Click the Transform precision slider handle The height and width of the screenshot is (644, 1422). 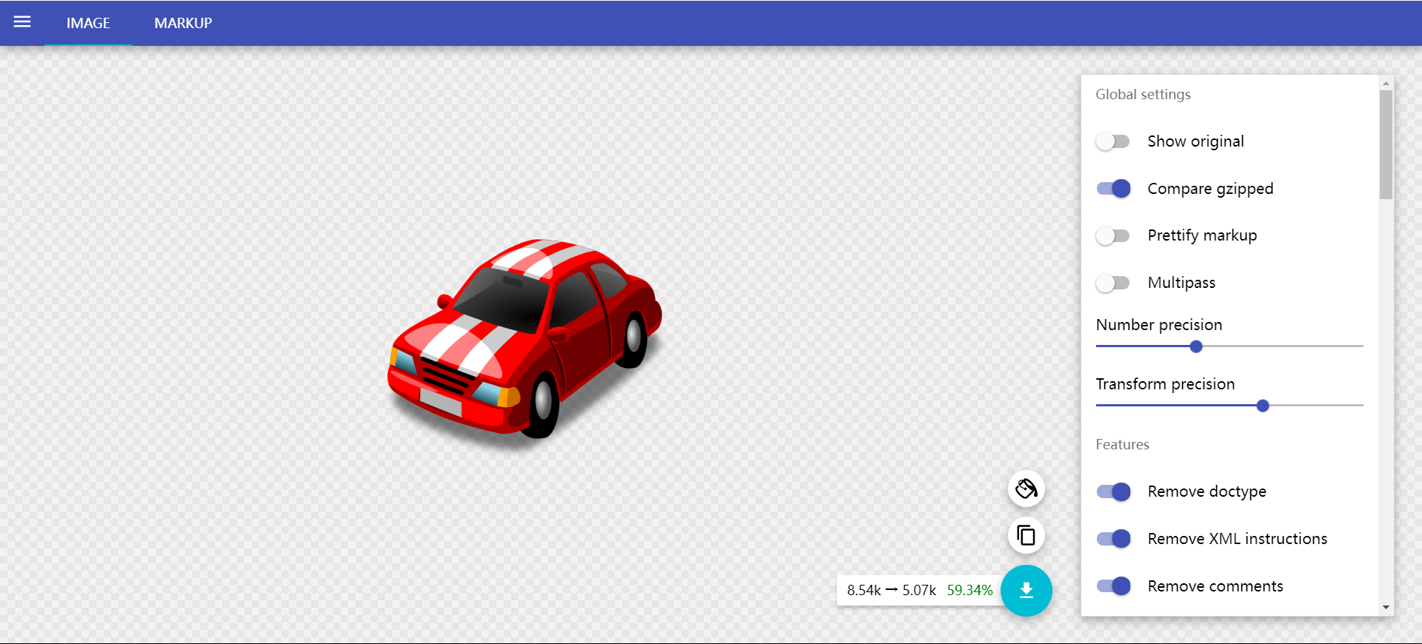coord(1263,406)
